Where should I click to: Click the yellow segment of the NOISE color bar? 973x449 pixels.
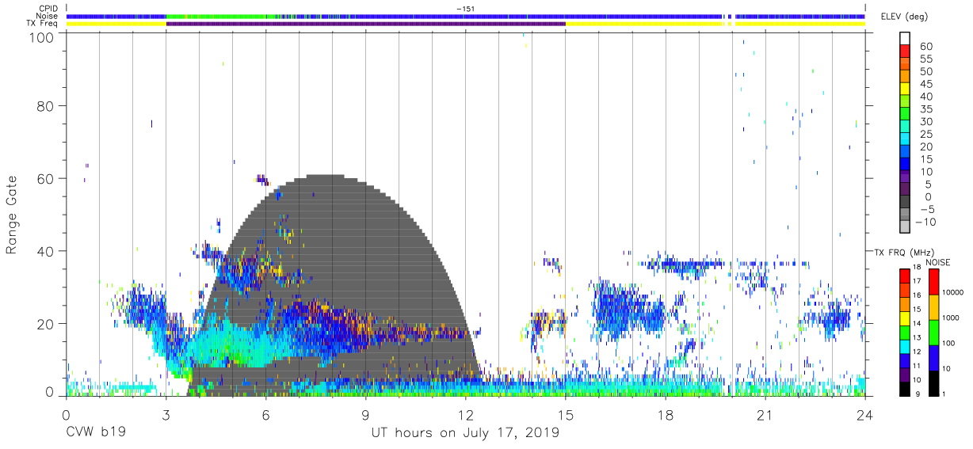tap(934, 306)
